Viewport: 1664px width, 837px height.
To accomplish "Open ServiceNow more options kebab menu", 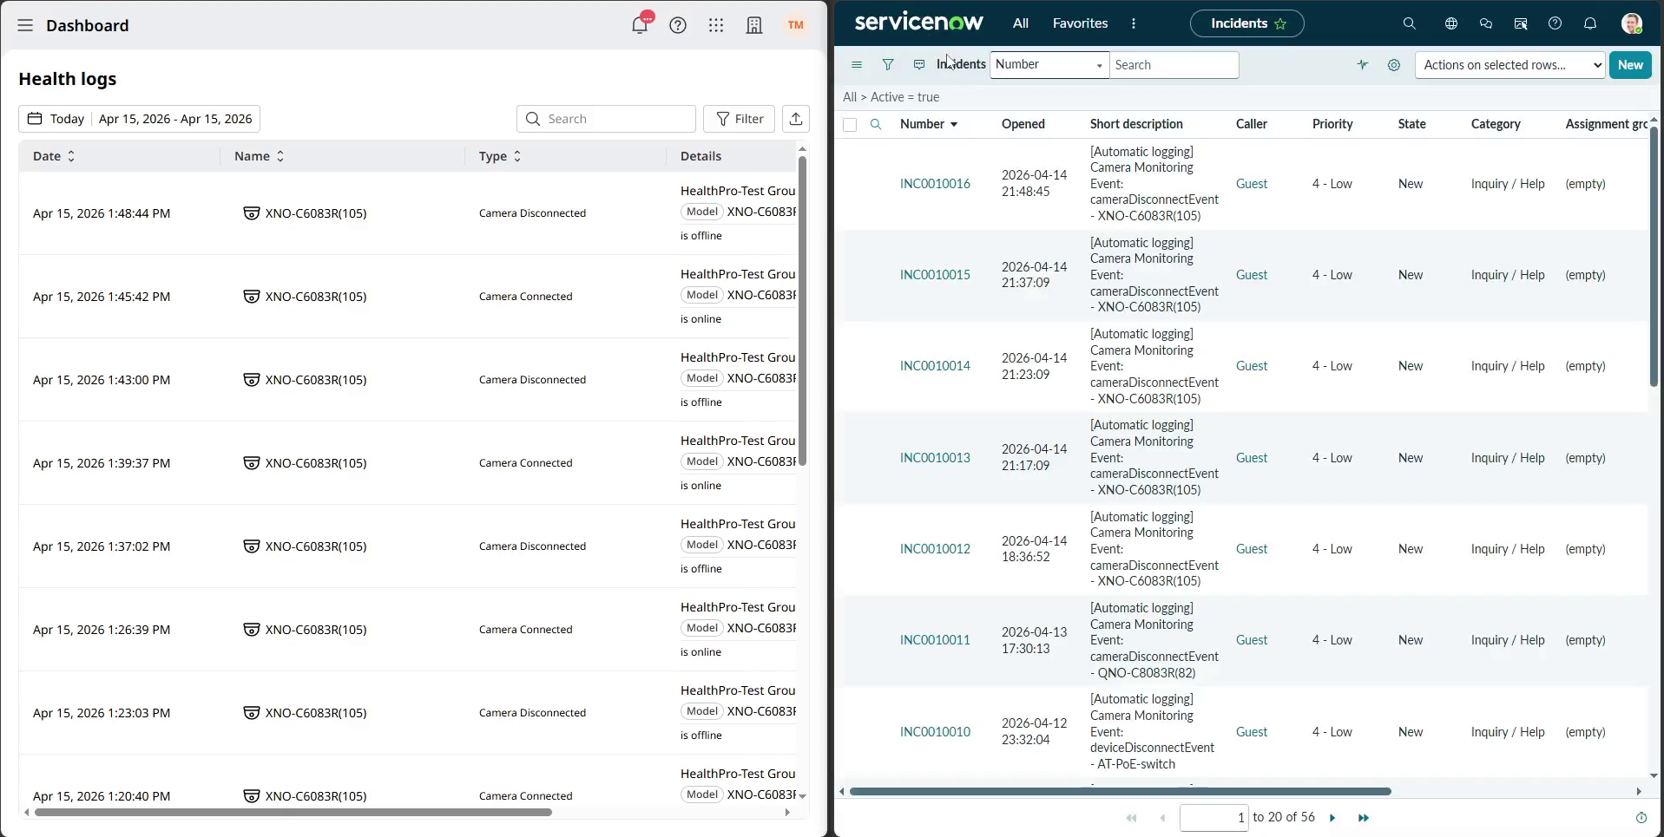I will click(1134, 23).
